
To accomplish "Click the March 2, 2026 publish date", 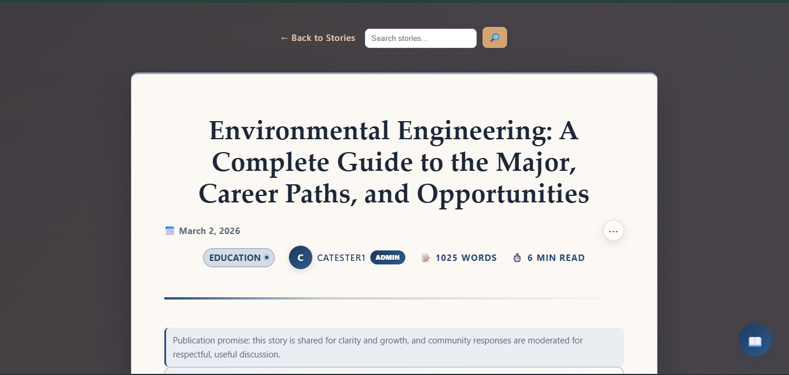I will (x=209, y=231).
